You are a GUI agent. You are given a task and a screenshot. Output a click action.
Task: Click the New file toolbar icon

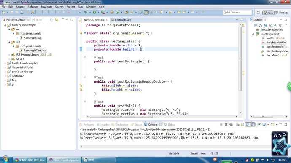3,12
